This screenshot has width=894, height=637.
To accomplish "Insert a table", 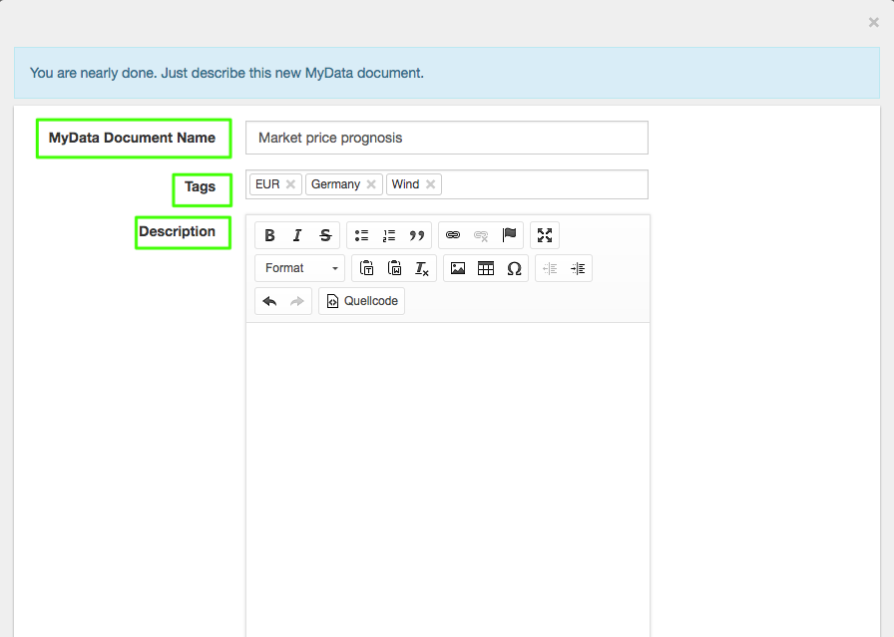I will (x=486, y=268).
